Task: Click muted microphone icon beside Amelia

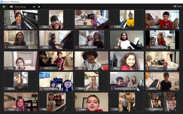Action: (77, 27)
